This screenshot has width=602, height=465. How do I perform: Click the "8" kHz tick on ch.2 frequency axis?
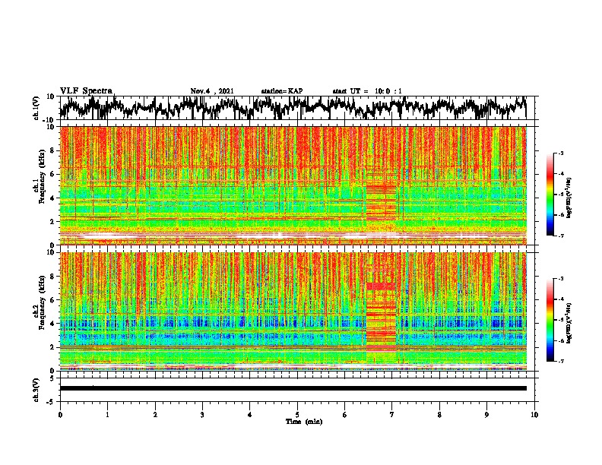pos(53,277)
